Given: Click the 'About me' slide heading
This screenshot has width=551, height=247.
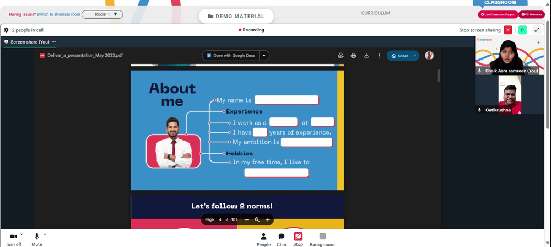Looking at the screenshot, I should pyautogui.click(x=172, y=95).
